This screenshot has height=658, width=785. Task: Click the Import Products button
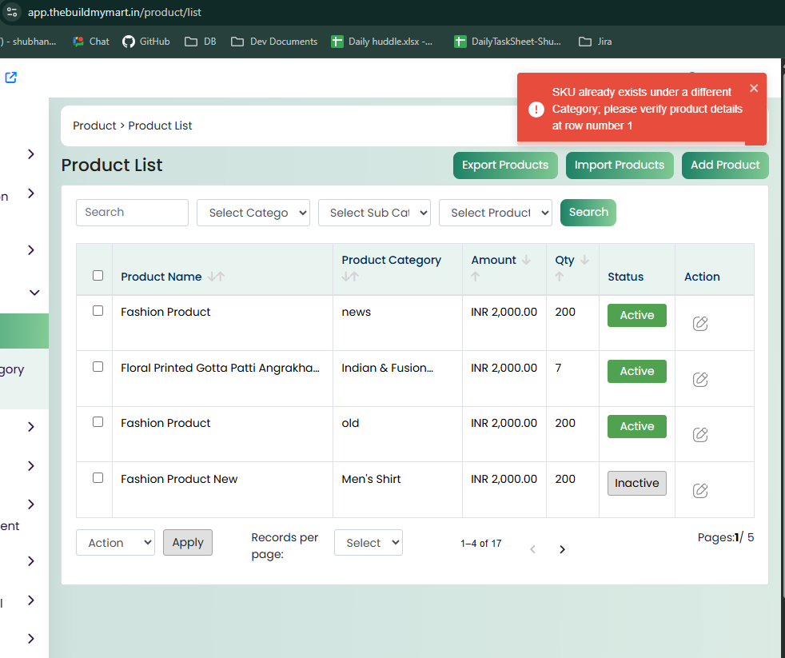coord(620,165)
